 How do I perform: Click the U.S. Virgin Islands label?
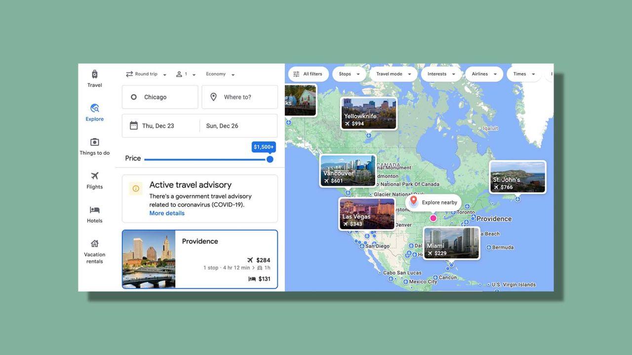[x=513, y=284]
